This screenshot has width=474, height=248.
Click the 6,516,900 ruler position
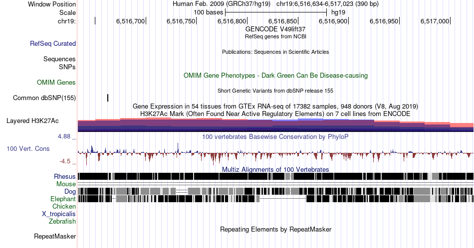[x=333, y=21]
